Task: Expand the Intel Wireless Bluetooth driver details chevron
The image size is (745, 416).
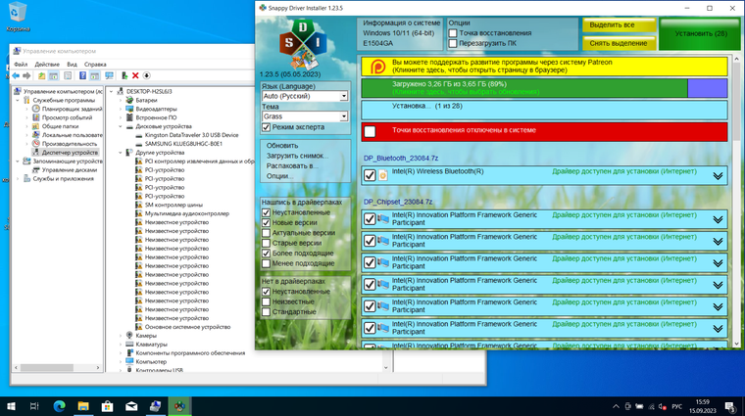Action: [718, 176]
